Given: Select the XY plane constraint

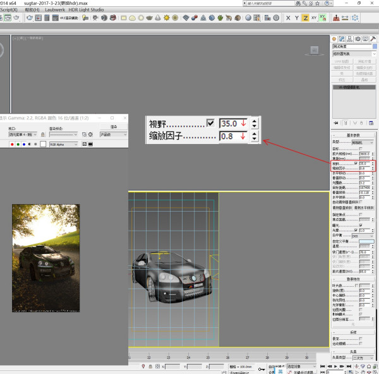Looking at the screenshot, I should pos(314,18).
